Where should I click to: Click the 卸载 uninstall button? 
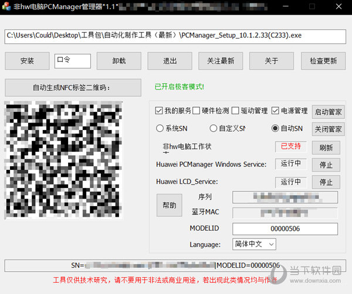tap(119, 61)
